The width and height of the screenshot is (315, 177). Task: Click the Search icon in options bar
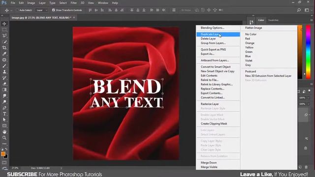tap(299, 10)
